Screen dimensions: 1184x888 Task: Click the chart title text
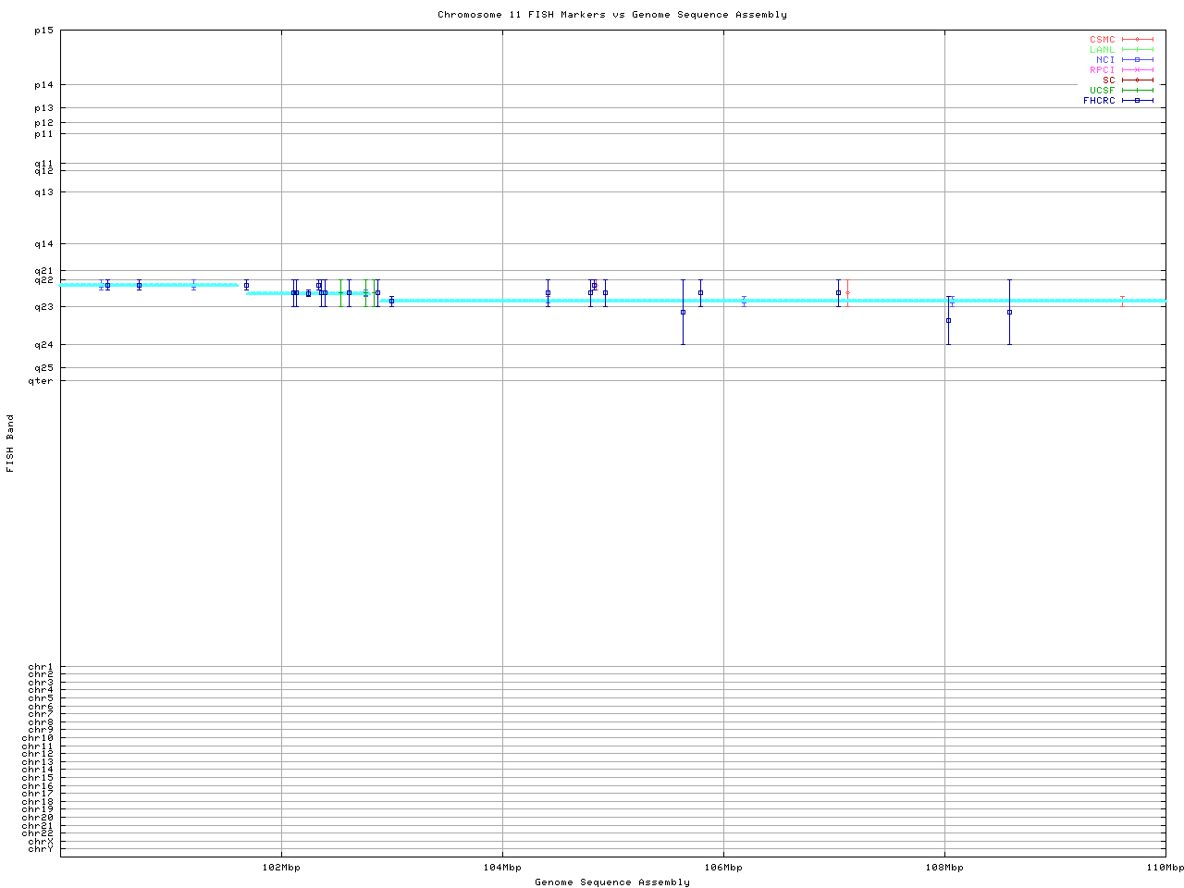click(612, 15)
